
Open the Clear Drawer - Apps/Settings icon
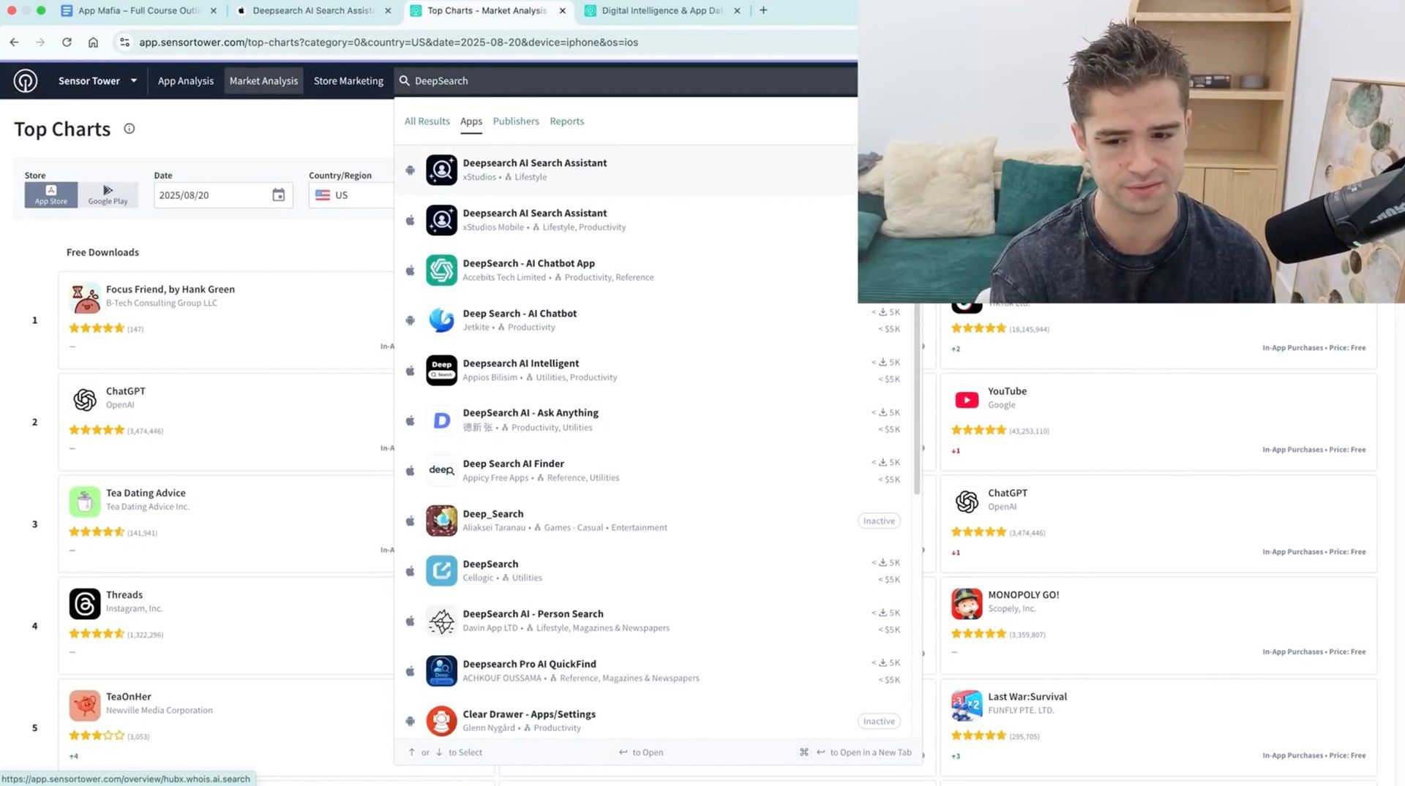(x=441, y=721)
